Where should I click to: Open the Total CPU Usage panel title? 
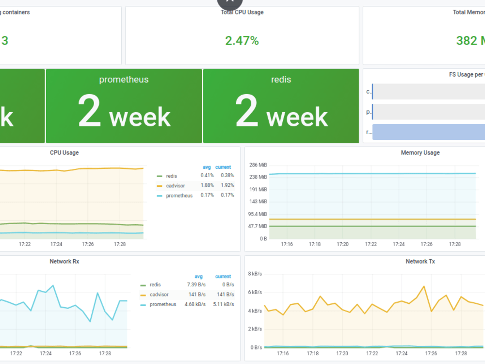(x=242, y=13)
